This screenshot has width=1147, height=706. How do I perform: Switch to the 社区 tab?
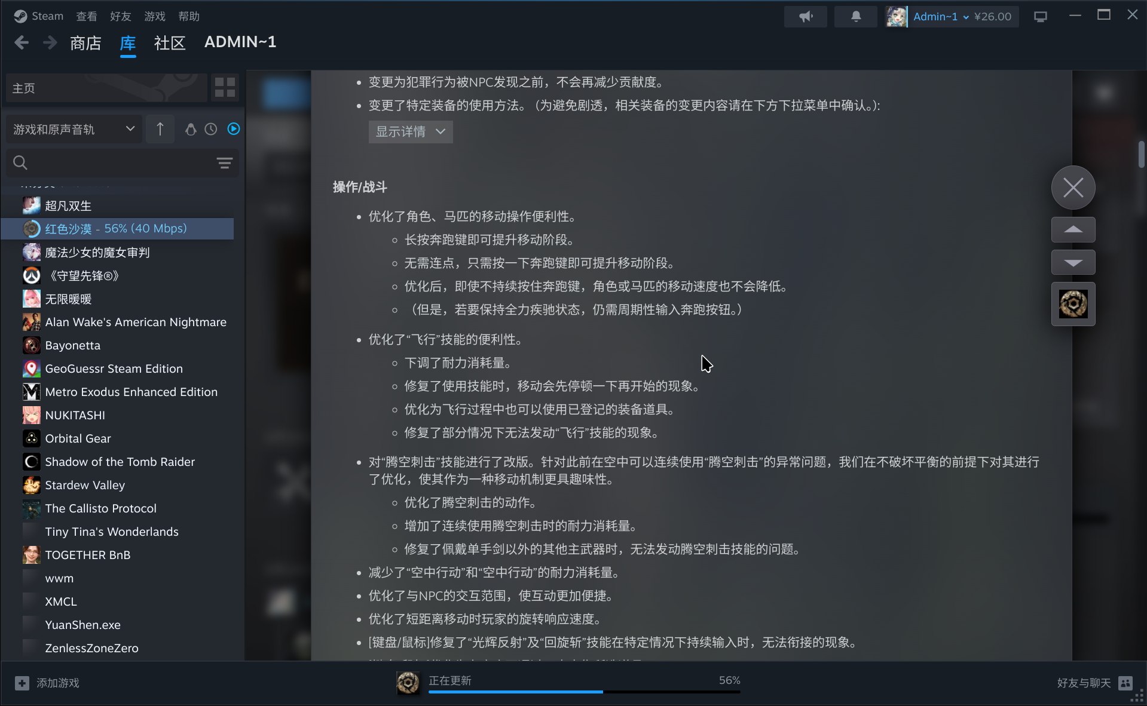click(x=169, y=42)
